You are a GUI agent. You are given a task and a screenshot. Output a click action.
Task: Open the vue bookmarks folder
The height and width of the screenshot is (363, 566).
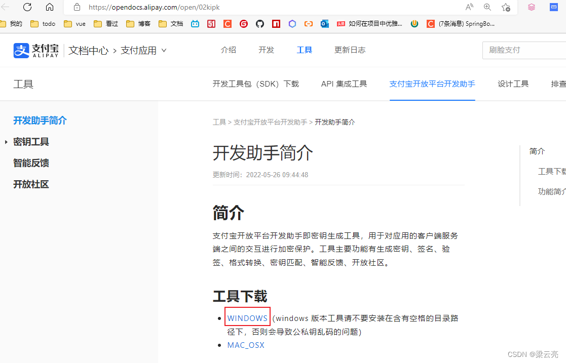pos(74,24)
